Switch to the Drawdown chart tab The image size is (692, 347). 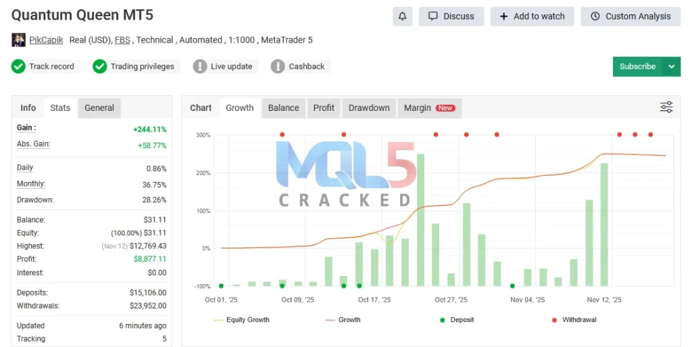pyautogui.click(x=369, y=108)
